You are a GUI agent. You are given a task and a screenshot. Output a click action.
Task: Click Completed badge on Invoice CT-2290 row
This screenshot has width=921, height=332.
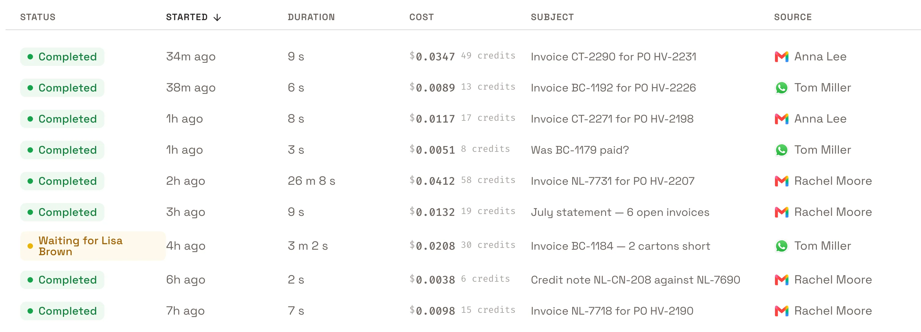pyautogui.click(x=62, y=57)
